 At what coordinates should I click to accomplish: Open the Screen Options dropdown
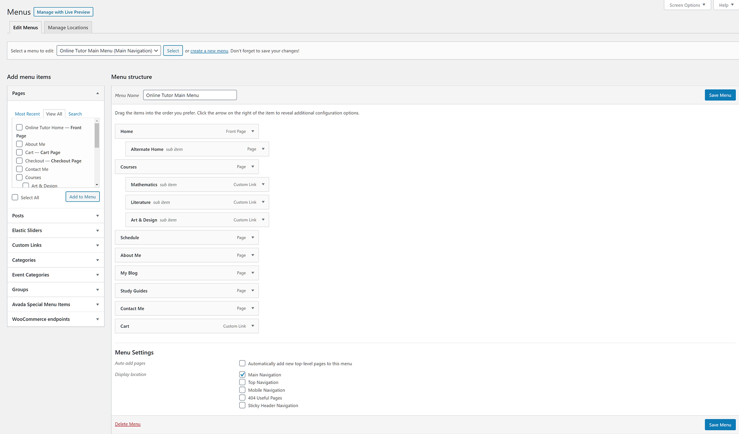[x=687, y=5]
